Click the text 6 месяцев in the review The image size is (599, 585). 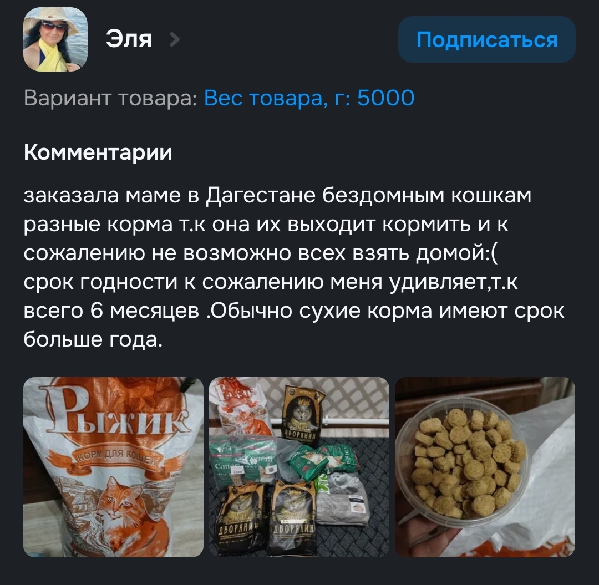point(145,311)
